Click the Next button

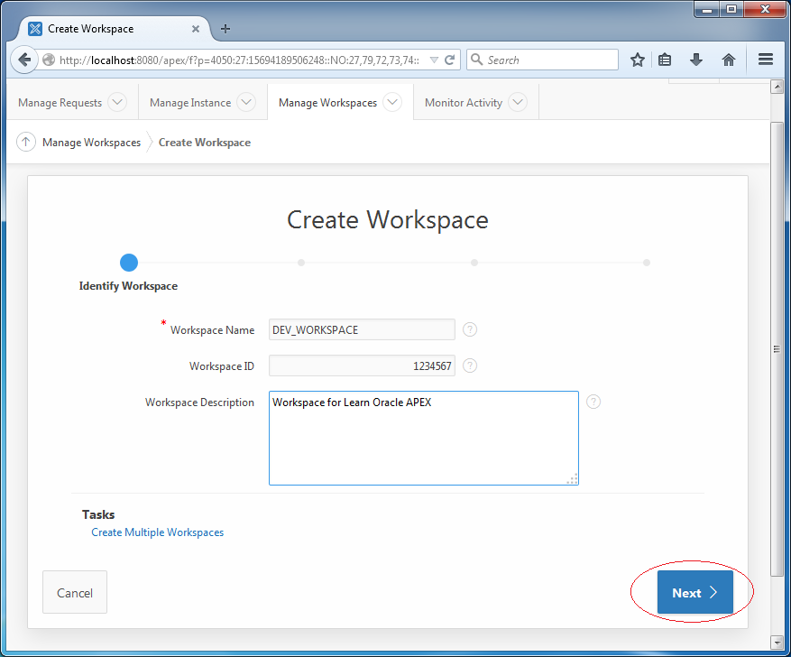695,592
